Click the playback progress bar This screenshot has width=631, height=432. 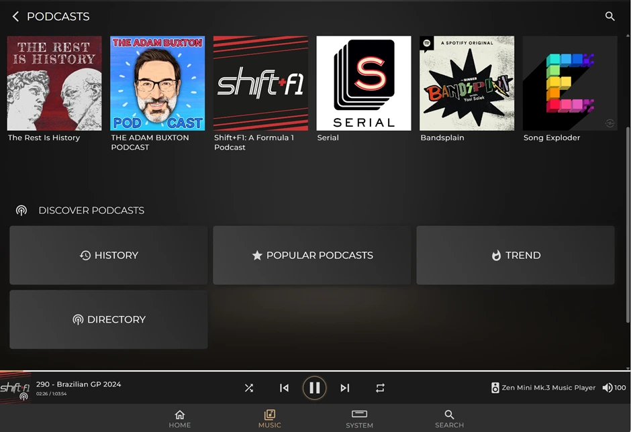[x=315, y=370]
